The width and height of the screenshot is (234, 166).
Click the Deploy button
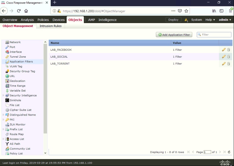[173, 20]
